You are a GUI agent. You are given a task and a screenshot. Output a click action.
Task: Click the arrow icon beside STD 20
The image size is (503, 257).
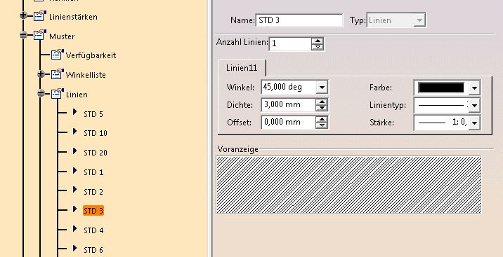(74, 151)
